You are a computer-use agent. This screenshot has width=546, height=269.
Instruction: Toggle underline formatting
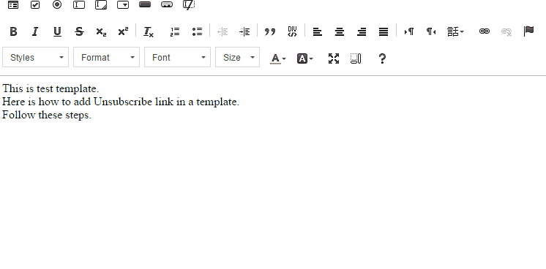point(57,31)
